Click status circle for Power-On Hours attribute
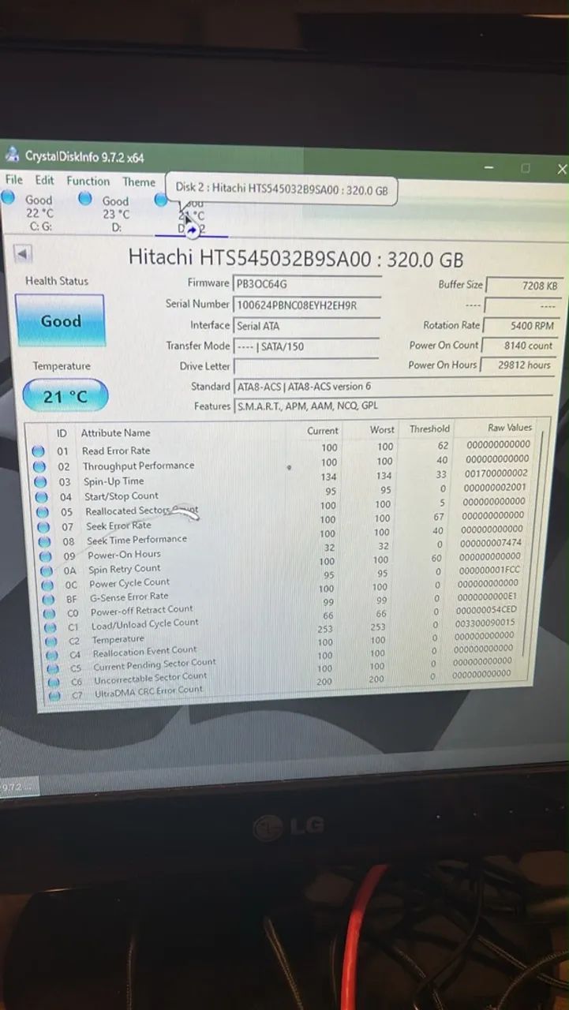The image size is (569, 1010). [x=46, y=555]
